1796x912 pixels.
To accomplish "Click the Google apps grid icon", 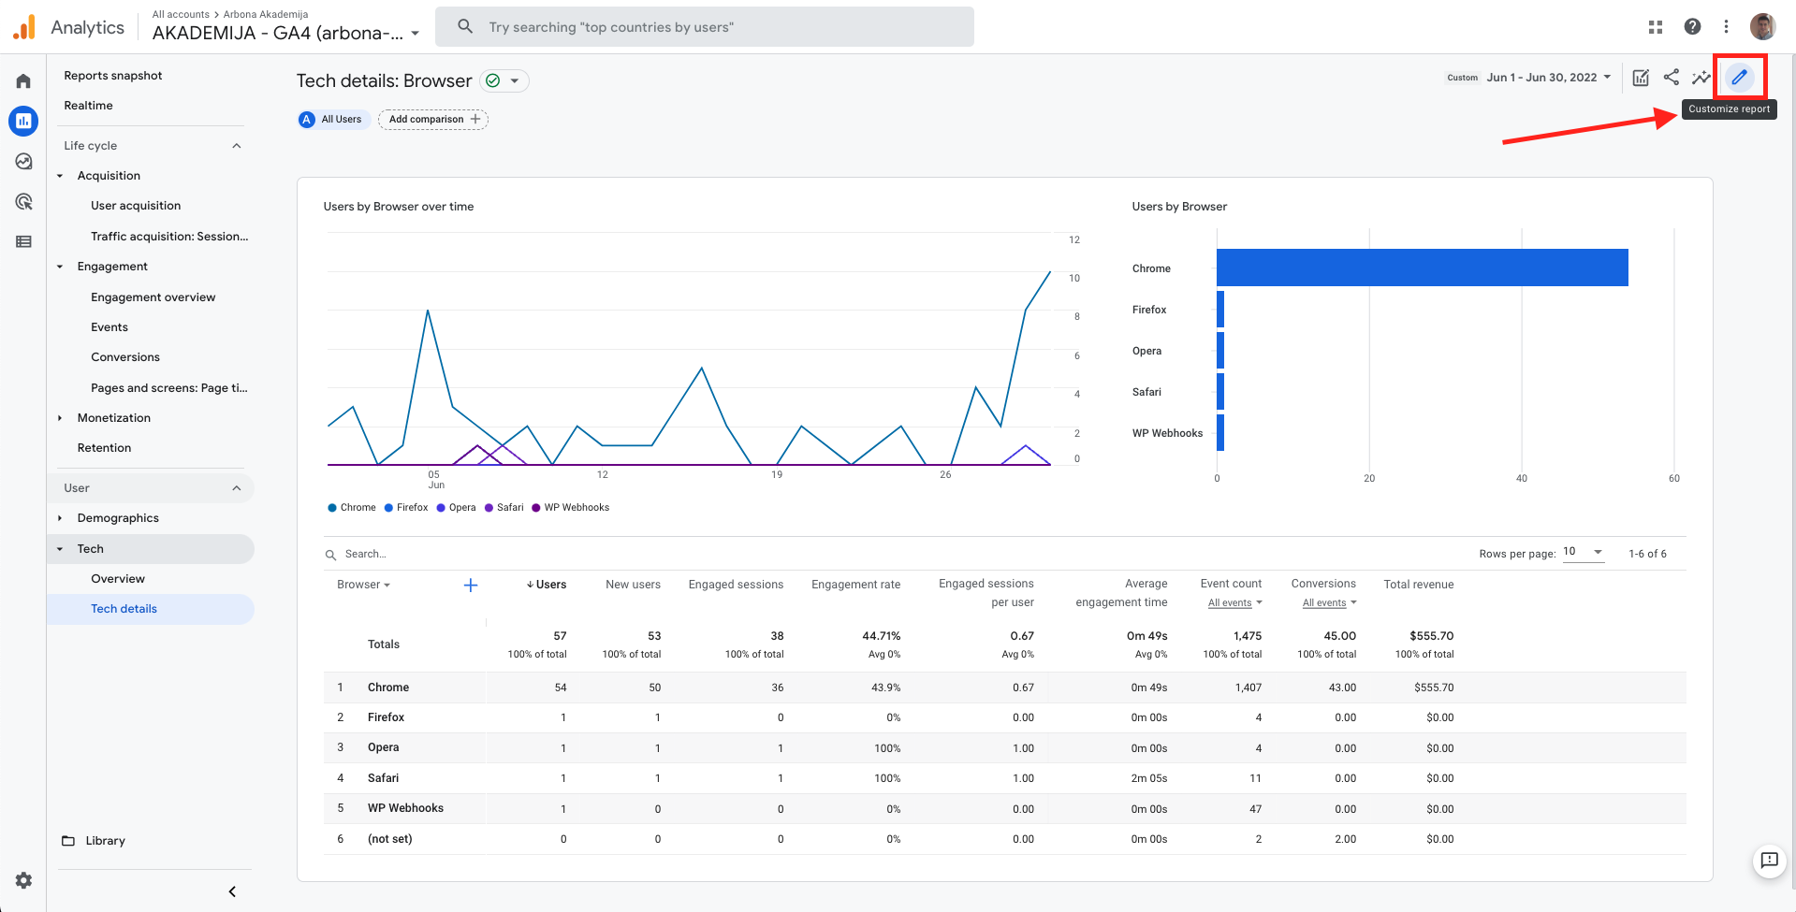I will pos(1655,26).
